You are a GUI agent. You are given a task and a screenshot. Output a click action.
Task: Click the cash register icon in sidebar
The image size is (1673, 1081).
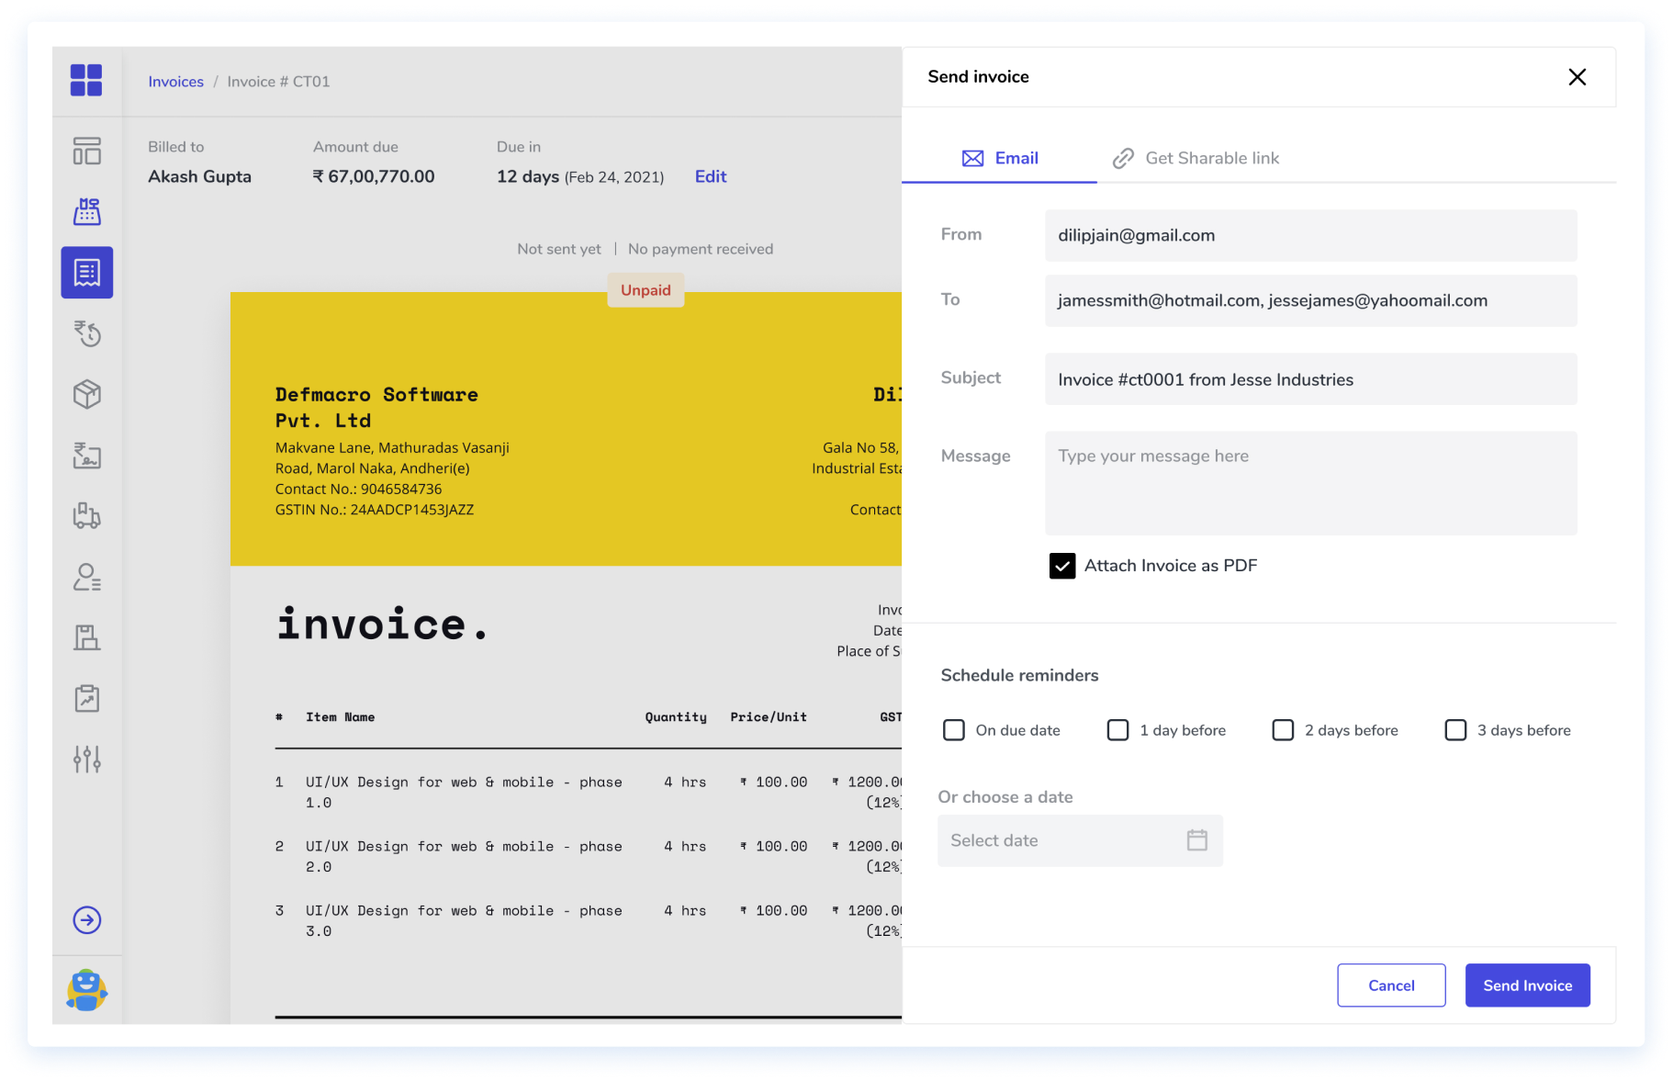pos(87,212)
